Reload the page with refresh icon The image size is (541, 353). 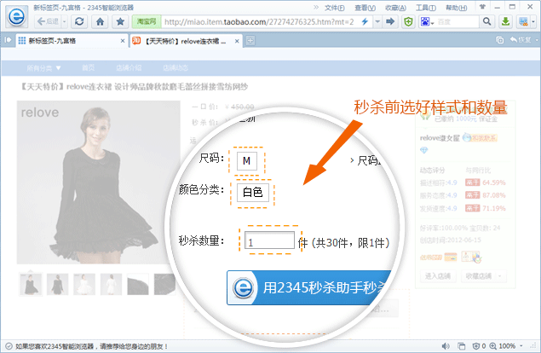(x=79, y=20)
